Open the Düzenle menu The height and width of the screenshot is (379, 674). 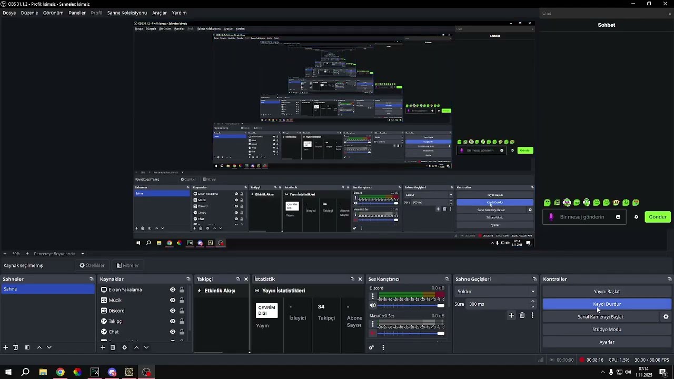tap(29, 13)
